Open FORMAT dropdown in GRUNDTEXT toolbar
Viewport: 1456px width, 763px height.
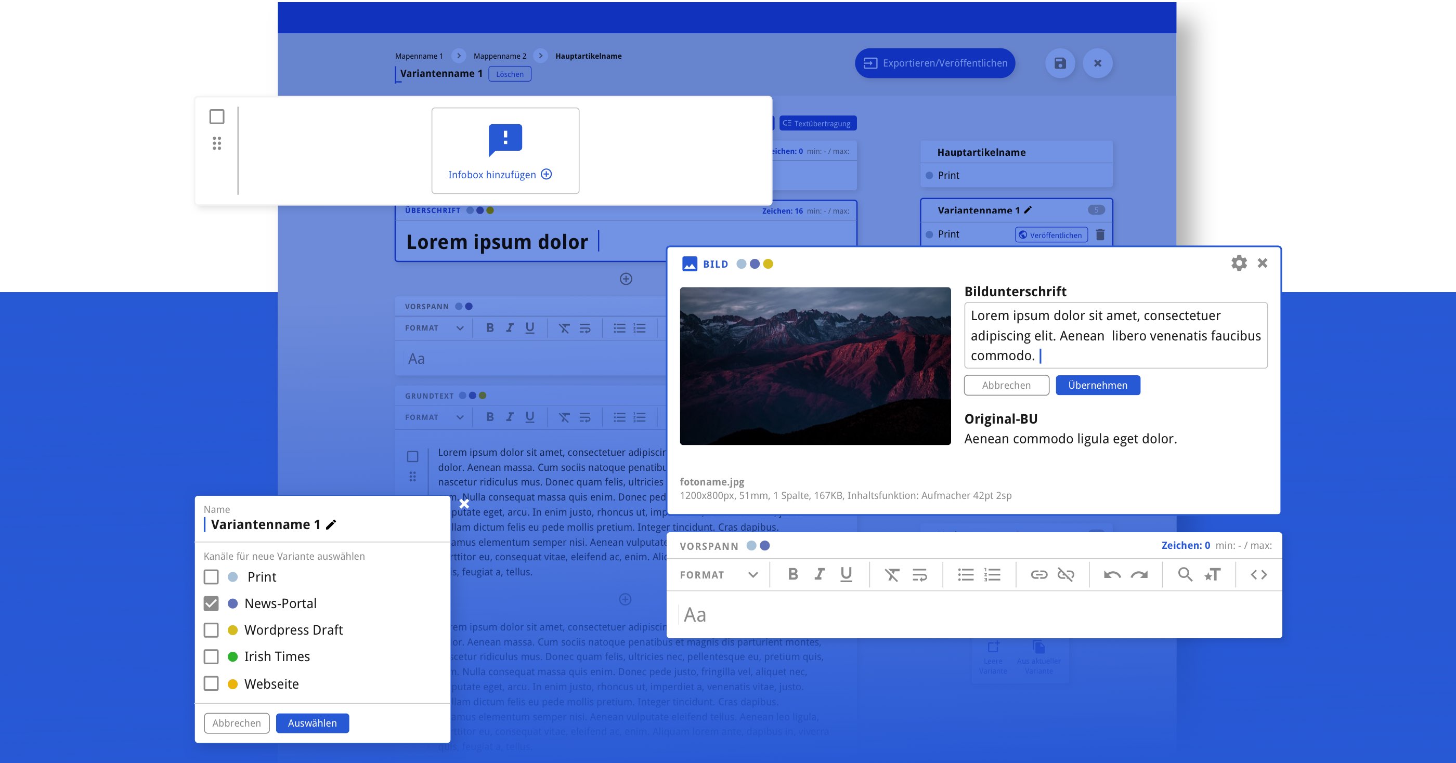[x=434, y=417]
